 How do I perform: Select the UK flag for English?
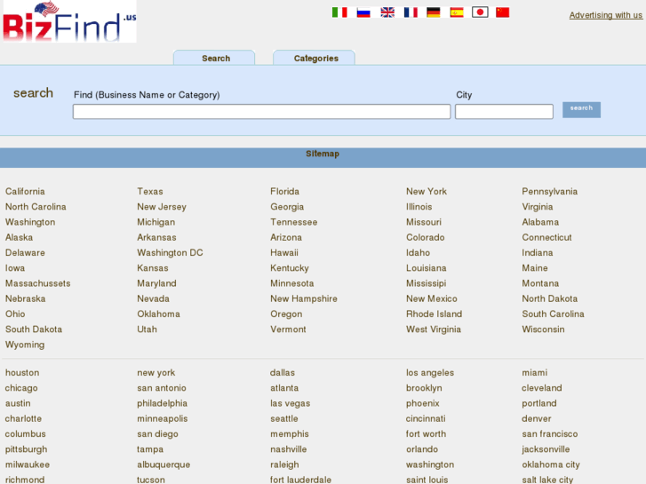tap(387, 12)
